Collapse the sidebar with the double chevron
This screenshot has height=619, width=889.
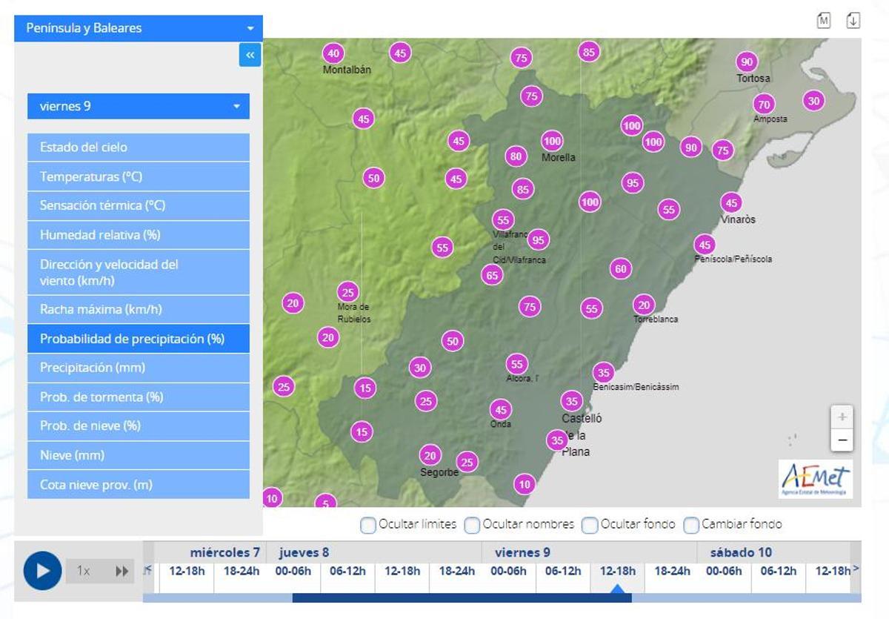tap(250, 55)
